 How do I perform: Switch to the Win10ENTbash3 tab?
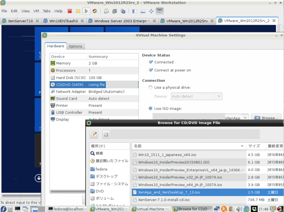tap(64, 21)
